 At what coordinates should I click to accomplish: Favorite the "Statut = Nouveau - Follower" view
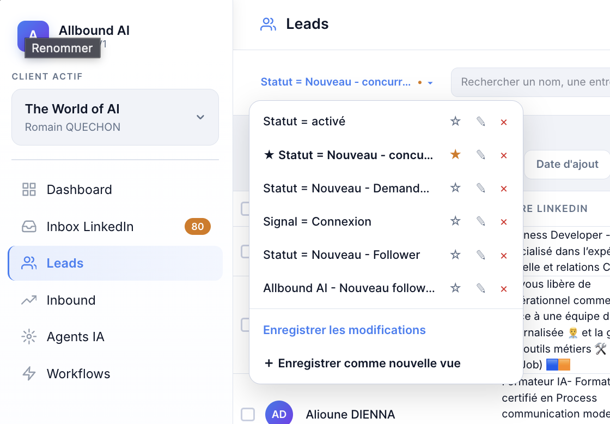coord(455,255)
